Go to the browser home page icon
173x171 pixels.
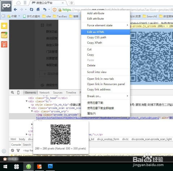click(38, 9)
